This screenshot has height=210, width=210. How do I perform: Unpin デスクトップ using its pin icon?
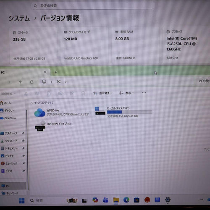(x=23, y=133)
